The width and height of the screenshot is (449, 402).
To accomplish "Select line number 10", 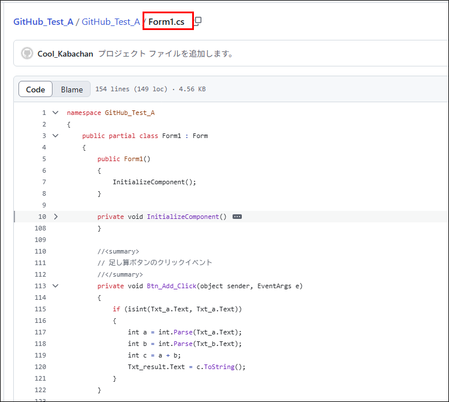I will [42, 217].
